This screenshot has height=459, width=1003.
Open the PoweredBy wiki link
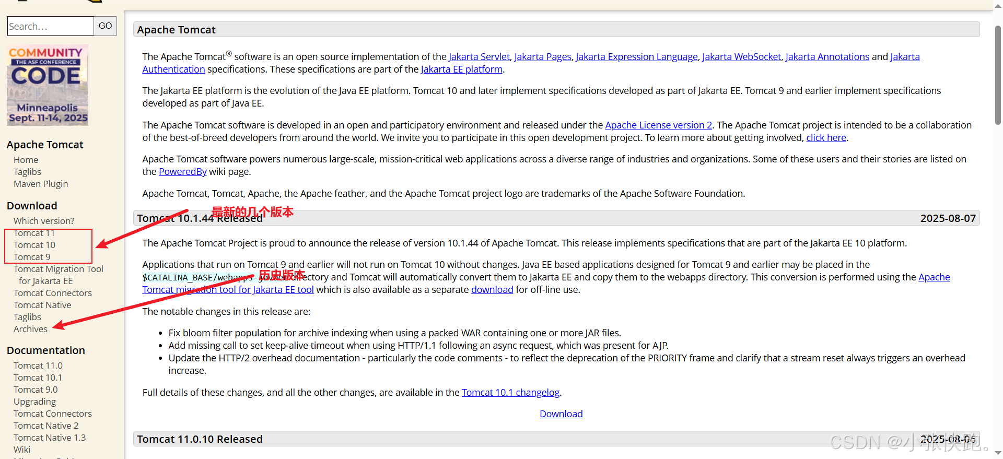coord(183,172)
